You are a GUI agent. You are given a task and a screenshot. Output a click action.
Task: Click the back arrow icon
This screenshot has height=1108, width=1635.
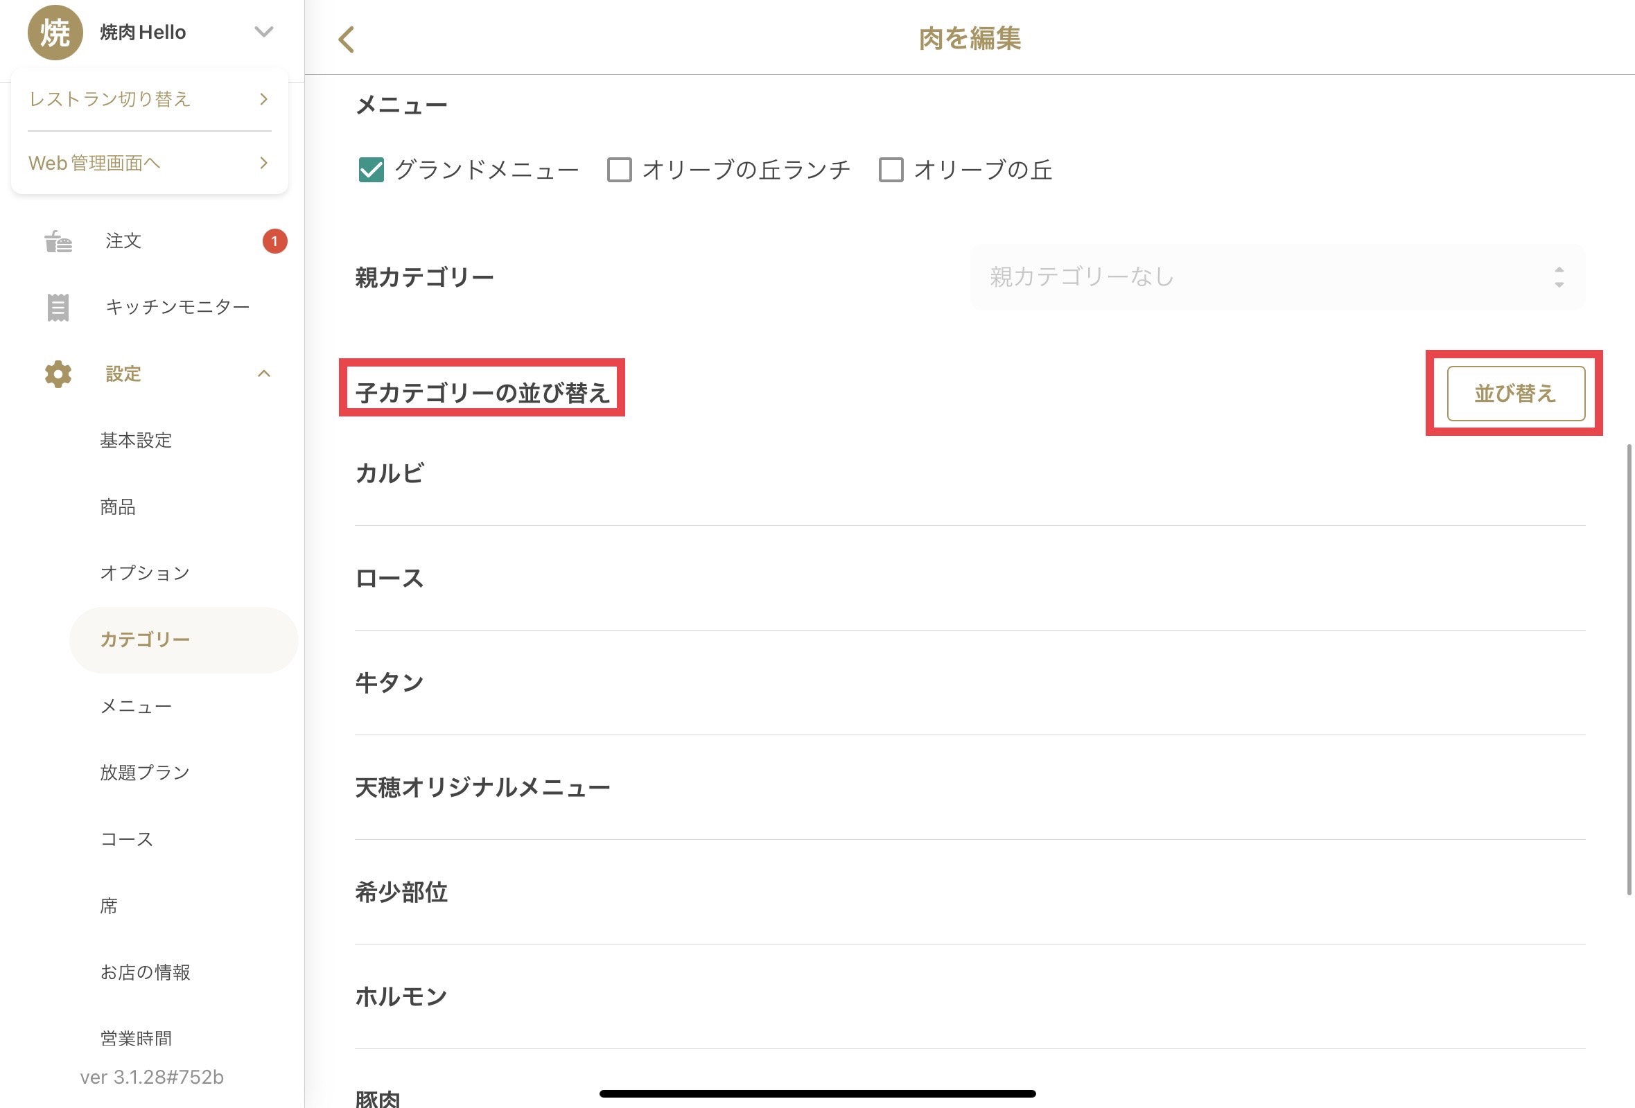click(346, 39)
